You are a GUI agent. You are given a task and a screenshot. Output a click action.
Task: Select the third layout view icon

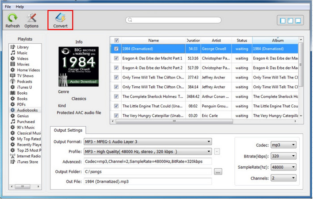tap(298, 21)
